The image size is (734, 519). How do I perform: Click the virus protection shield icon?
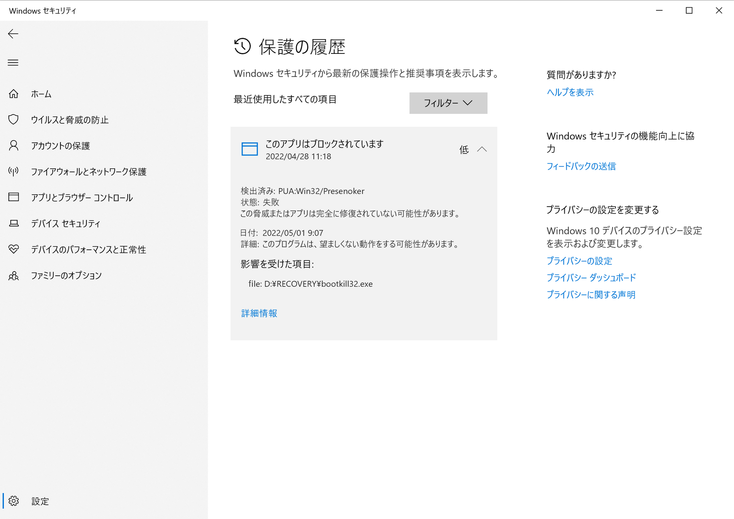point(14,120)
